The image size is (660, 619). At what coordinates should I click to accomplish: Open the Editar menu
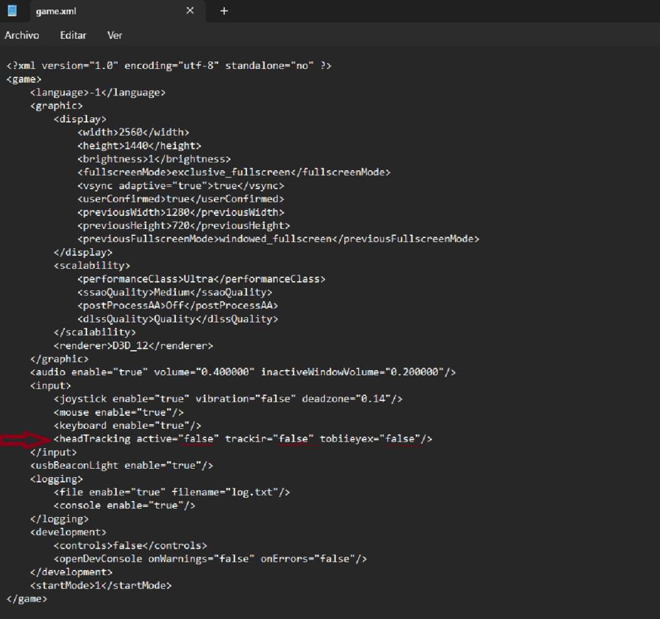coord(73,35)
